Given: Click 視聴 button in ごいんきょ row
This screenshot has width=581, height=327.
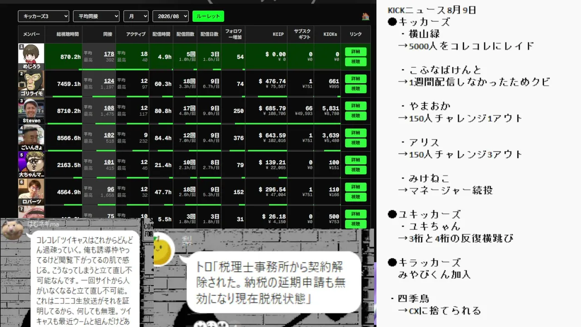Looking at the screenshot, I should pyautogui.click(x=355, y=143).
